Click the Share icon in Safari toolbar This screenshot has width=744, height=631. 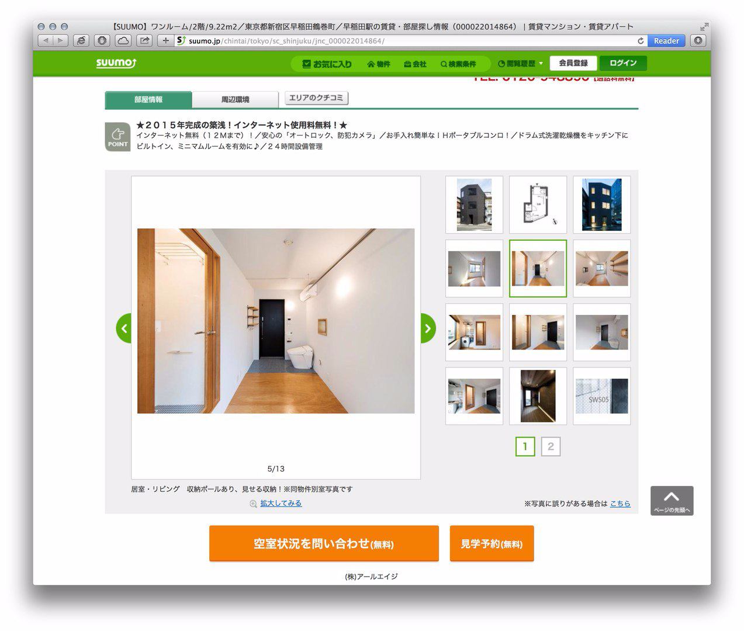point(144,41)
